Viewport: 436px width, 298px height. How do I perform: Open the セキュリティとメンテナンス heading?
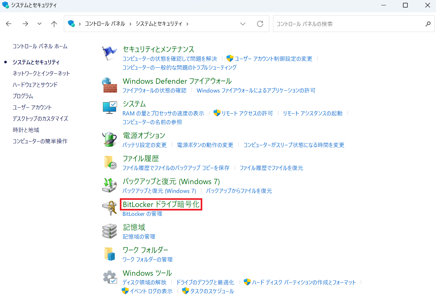pyautogui.click(x=159, y=49)
